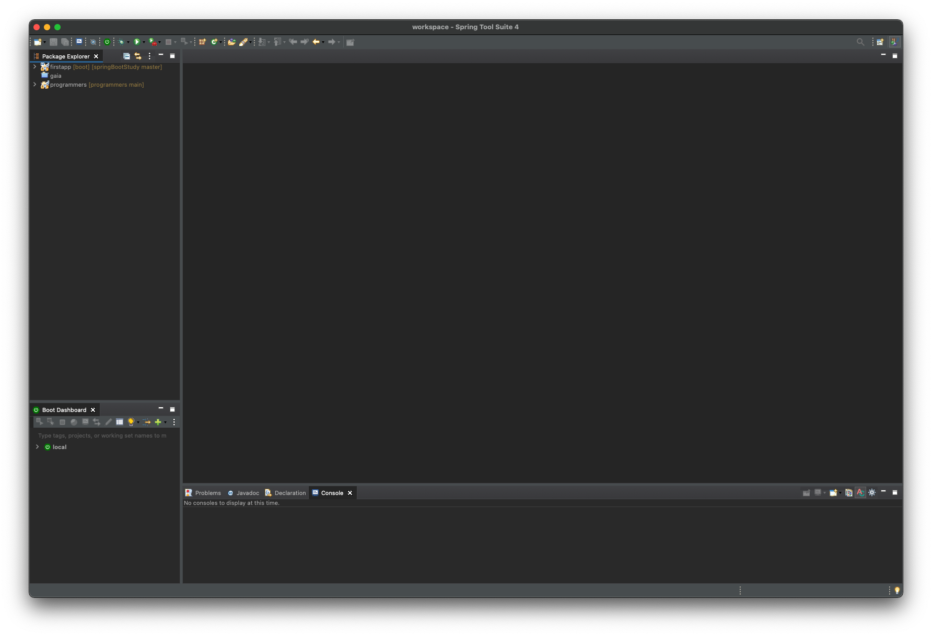Click Boot Dashboard show properties table icon
The width and height of the screenshot is (932, 636).
(120, 422)
